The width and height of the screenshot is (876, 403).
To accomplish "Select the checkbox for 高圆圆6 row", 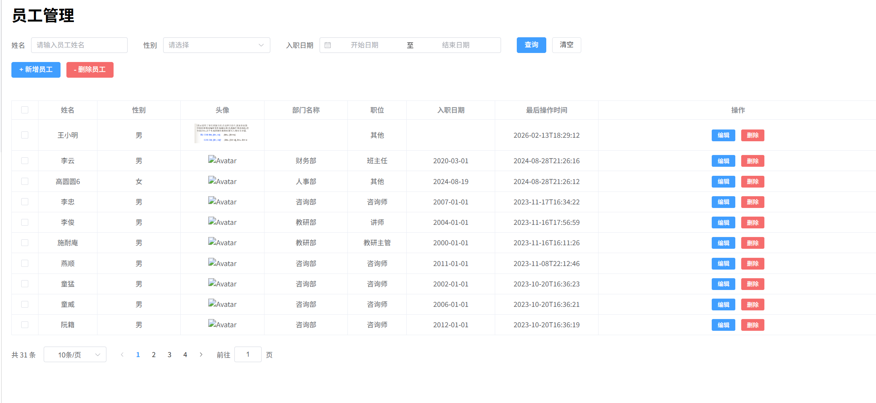I will click(x=25, y=181).
